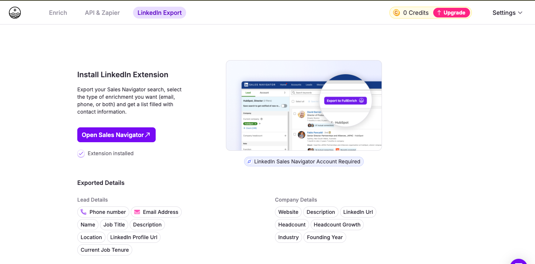Viewport: 535px width, 264px height.
Task: Click the Sales Navigator preview image
Action: pyautogui.click(x=304, y=105)
